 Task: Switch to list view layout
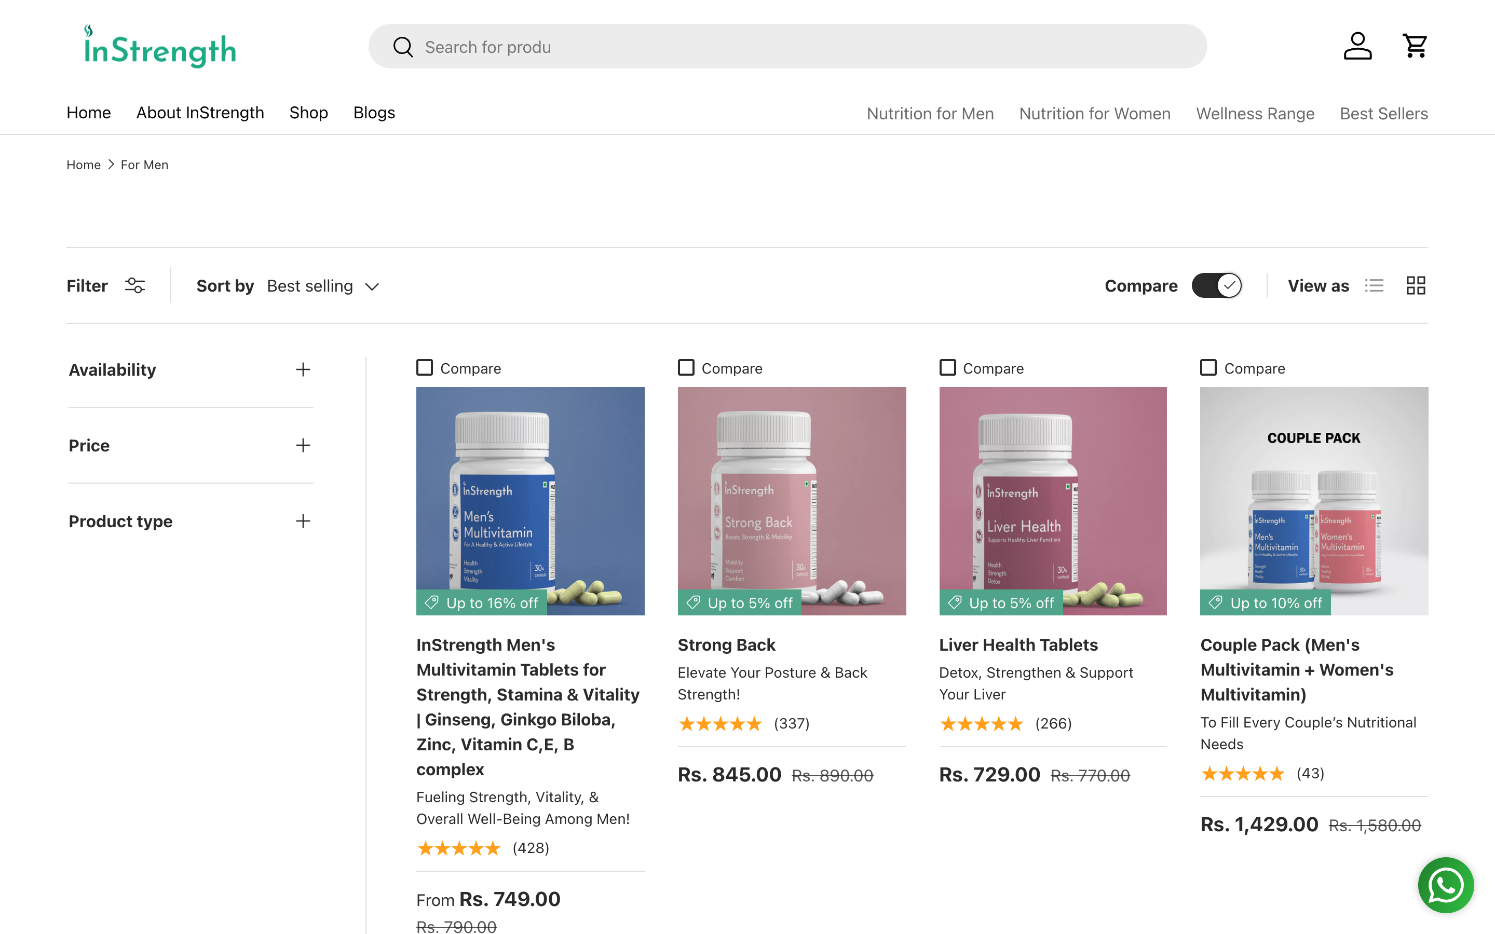coord(1375,285)
